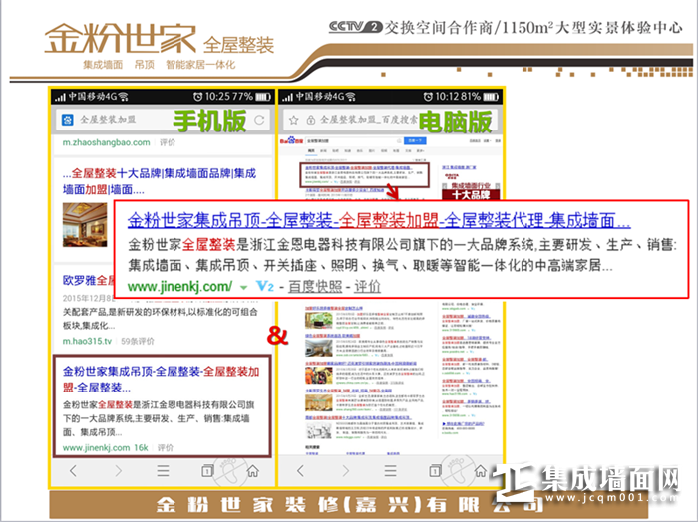Tap the forward arrow in right phone bottom bar
The height and width of the screenshot is (522, 698).
point(346,470)
